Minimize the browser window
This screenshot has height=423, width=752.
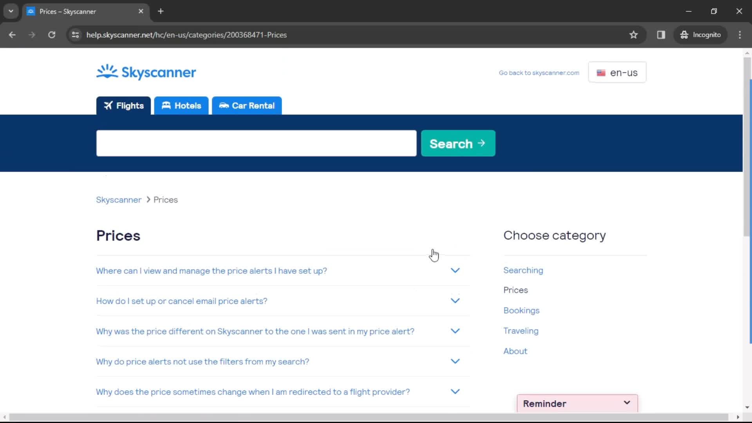click(x=689, y=11)
